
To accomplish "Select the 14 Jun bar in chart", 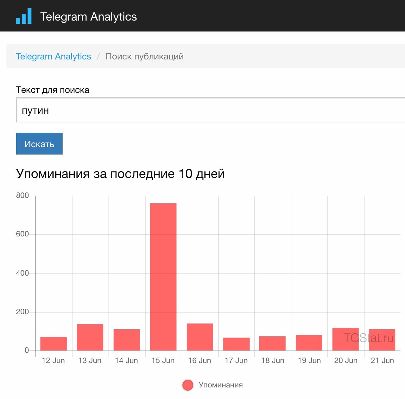I will tap(127, 340).
